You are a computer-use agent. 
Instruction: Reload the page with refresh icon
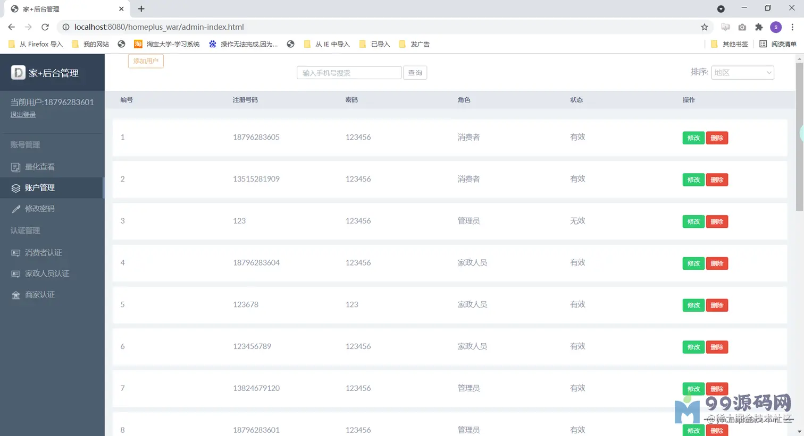[x=45, y=27]
